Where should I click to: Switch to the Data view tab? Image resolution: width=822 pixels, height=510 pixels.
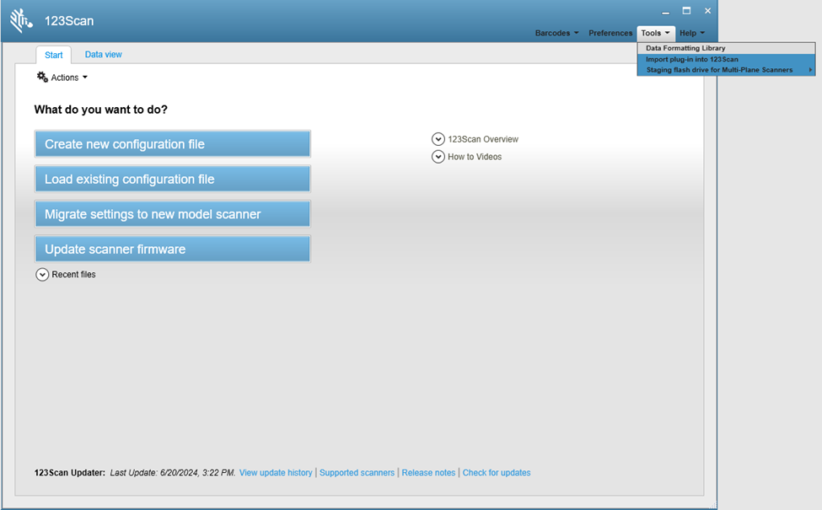click(x=103, y=54)
